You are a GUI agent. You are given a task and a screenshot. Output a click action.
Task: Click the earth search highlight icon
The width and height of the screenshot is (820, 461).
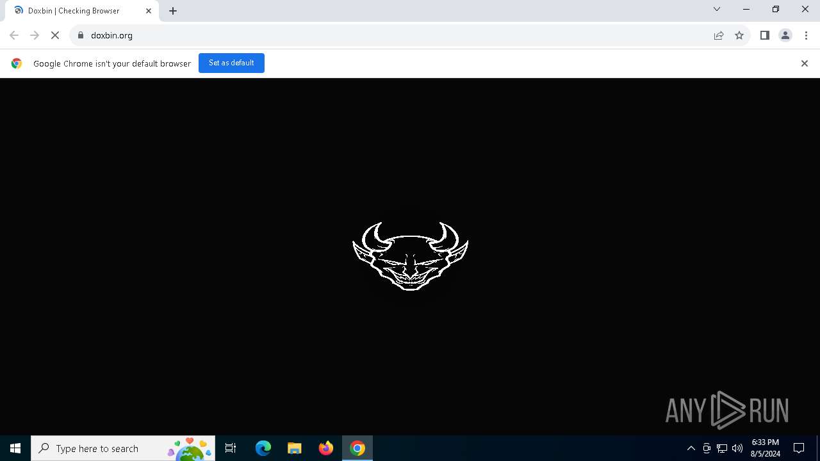(x=190, y=449)
